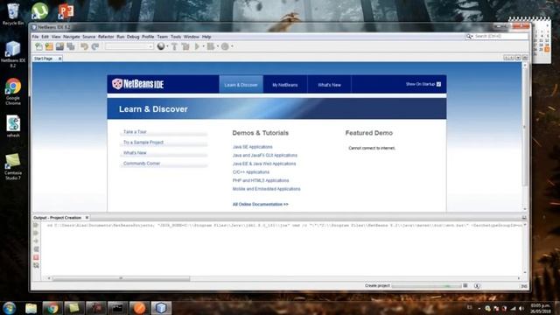This screenshot has height=315, width=560.
Task: Click the taskbar clock and date
Action: coord(541,308)
